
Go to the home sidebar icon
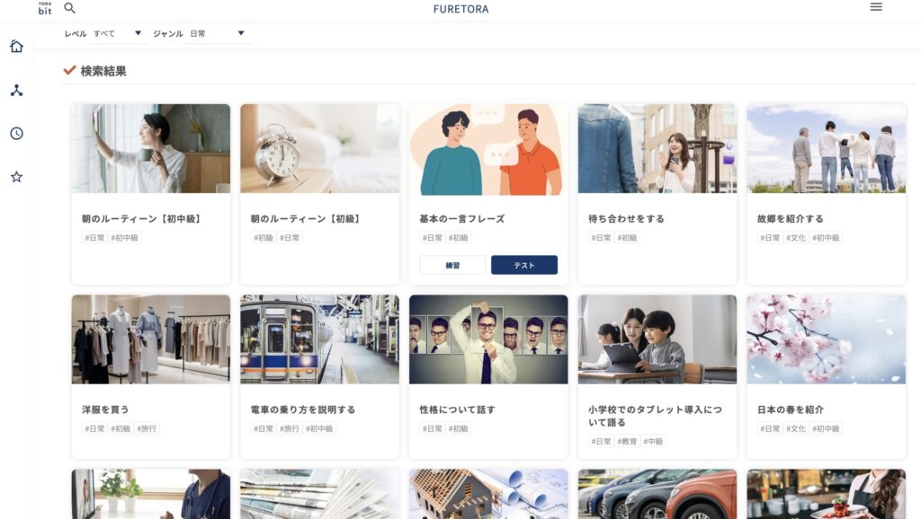(16, 47)
